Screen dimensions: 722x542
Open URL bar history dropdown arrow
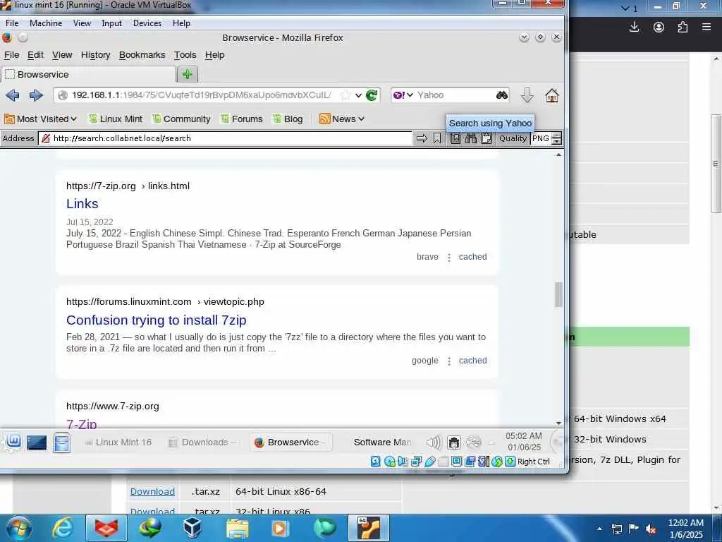(358, 95)
